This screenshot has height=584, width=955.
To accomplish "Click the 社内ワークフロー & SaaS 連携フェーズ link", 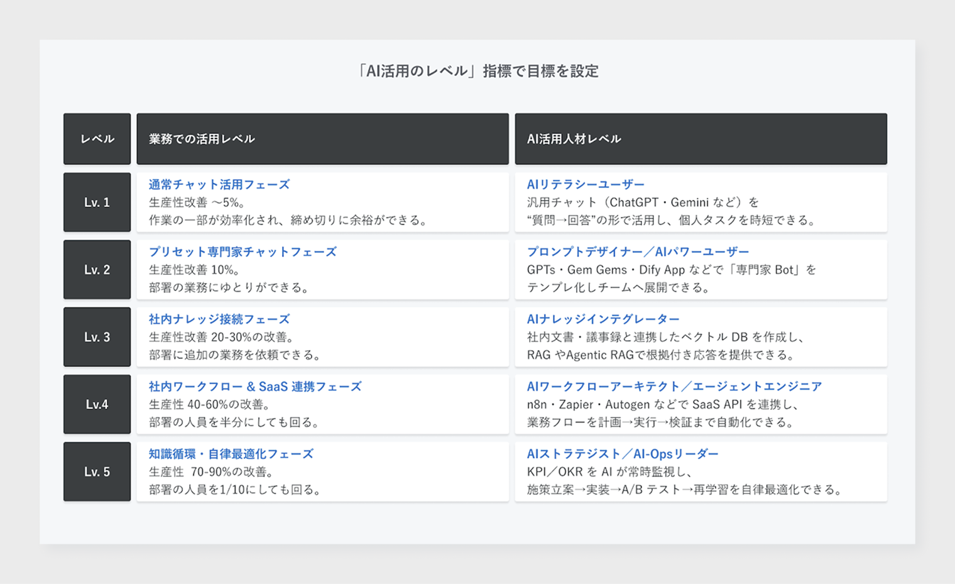I will click(254, 387).
